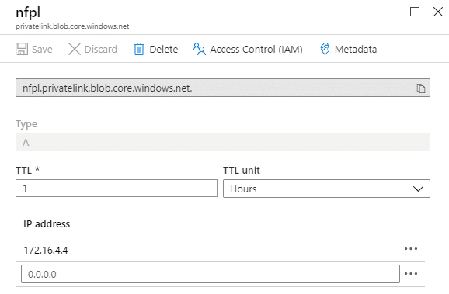Click the Access Control (IAM) label

click(x=256, y=49)
